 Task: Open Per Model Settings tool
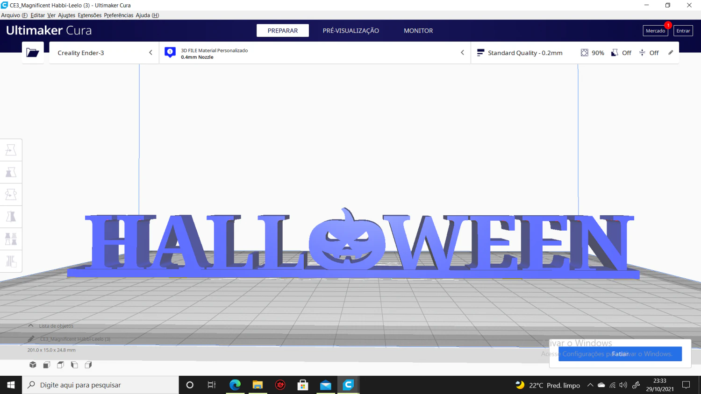11,239
